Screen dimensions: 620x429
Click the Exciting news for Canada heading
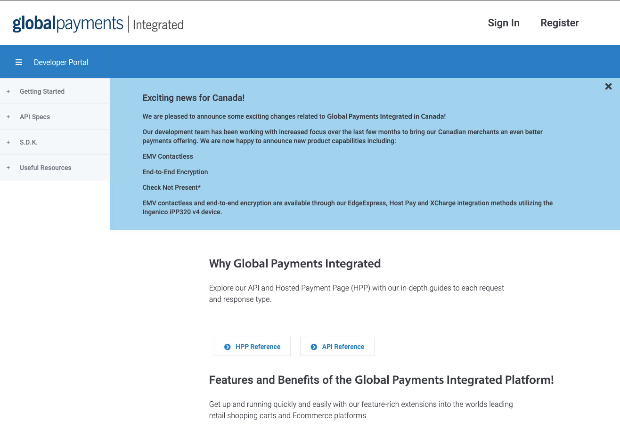point(193,97)
